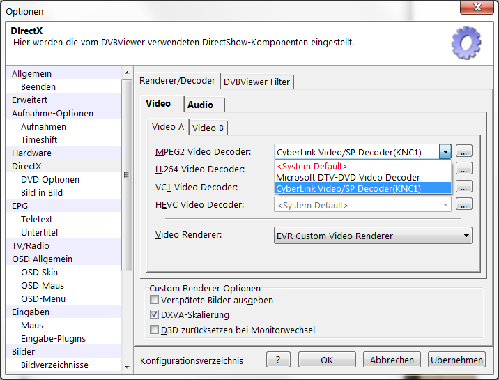Image resolution: width=499 pixels, height=380 pixels.
Task: Select DirectX in the options tree
Action: pyautogui.click(x=63, y=166)
